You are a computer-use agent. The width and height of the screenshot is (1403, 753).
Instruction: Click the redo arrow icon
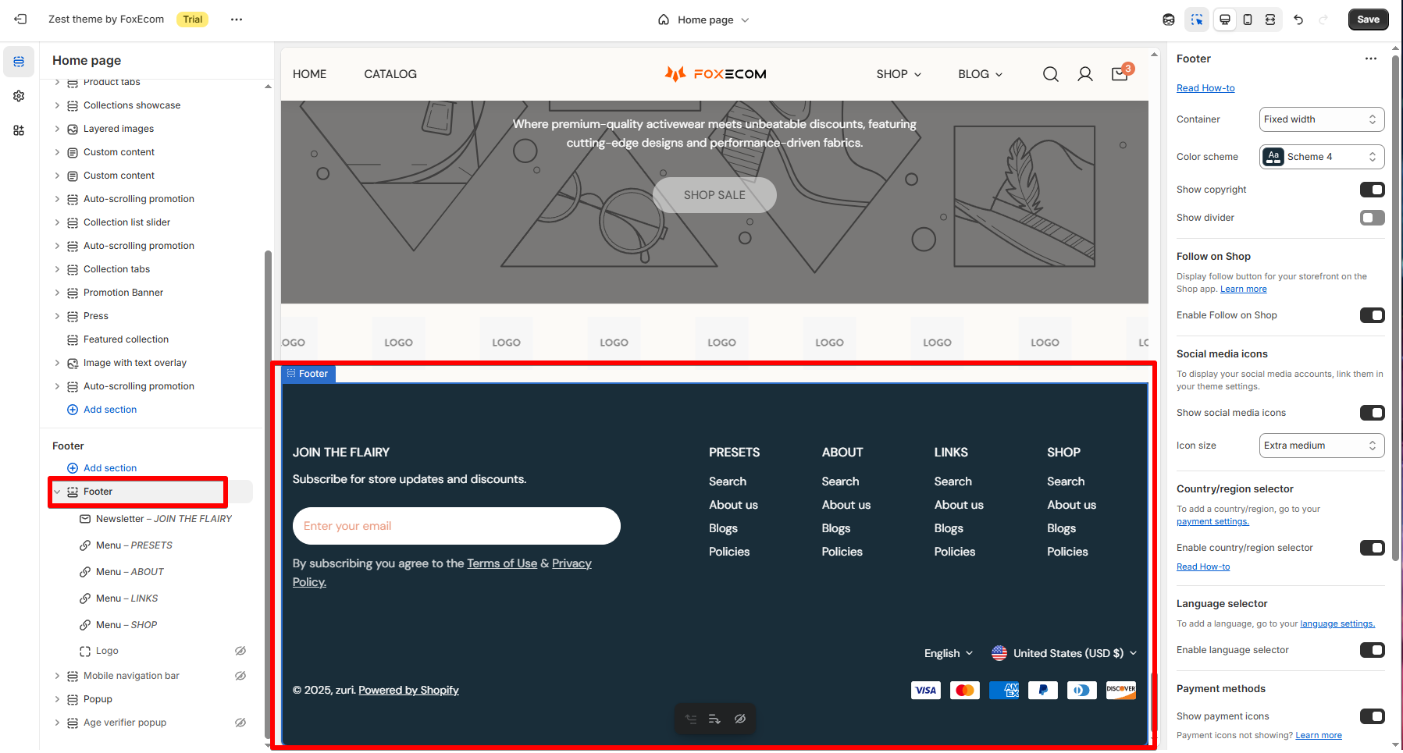tap(1323, 20)
